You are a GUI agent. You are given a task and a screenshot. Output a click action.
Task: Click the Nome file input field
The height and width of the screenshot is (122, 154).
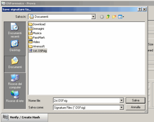(87, 100)
